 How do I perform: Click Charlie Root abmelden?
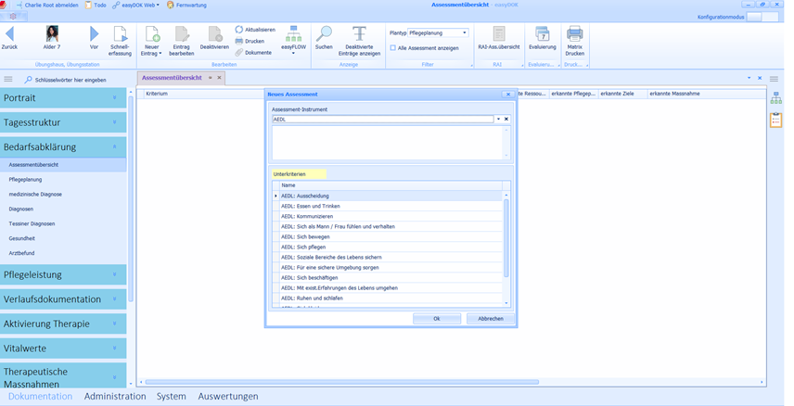pos(47,5)
